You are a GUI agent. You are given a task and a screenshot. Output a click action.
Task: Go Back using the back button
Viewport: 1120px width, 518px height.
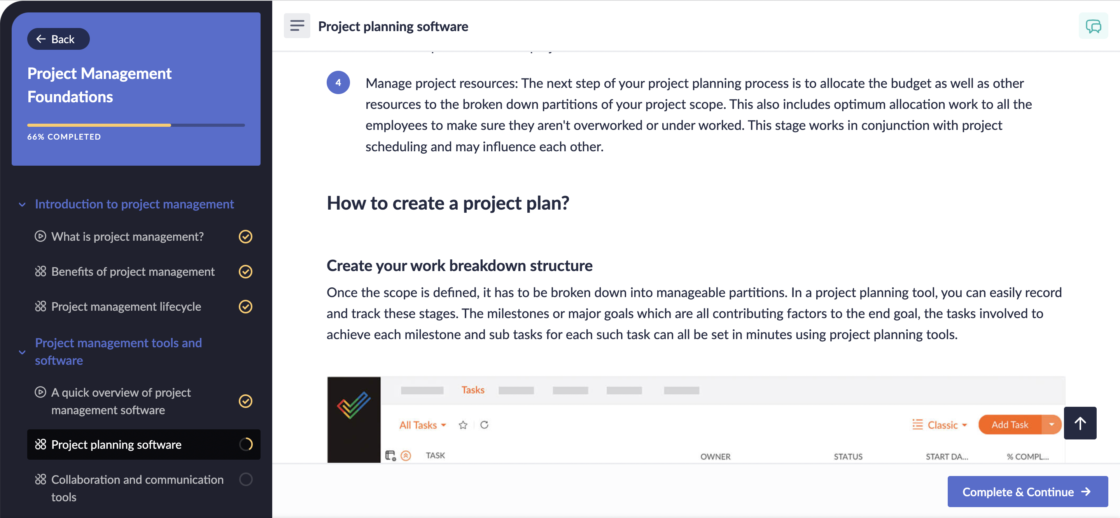point(58,39)
